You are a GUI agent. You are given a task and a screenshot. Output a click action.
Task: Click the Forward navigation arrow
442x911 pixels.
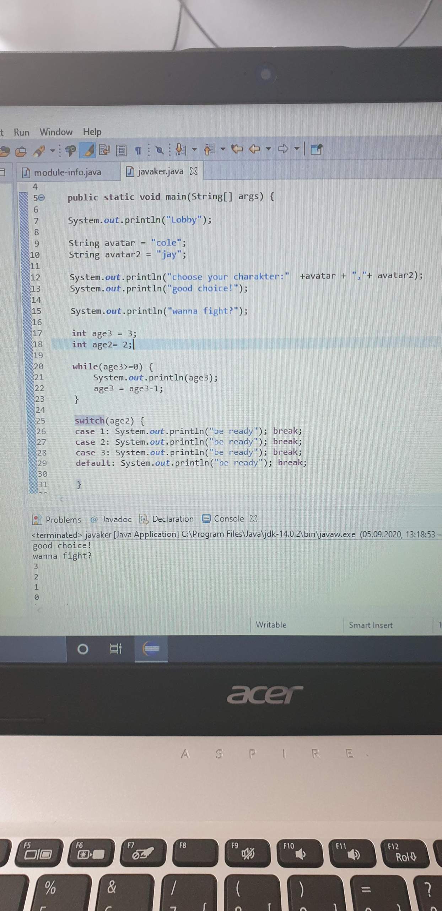[283, 149]
